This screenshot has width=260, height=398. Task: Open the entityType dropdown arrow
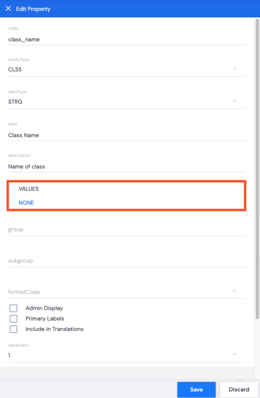click(235, 69)
